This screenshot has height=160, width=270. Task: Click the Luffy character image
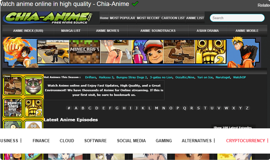pos(20,52)
